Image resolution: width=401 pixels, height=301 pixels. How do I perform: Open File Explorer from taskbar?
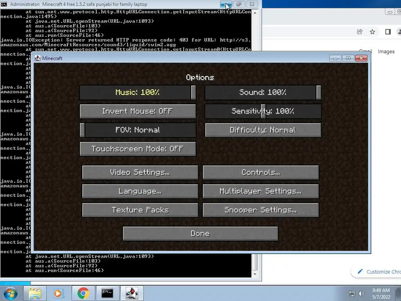(x=35, y=293)
